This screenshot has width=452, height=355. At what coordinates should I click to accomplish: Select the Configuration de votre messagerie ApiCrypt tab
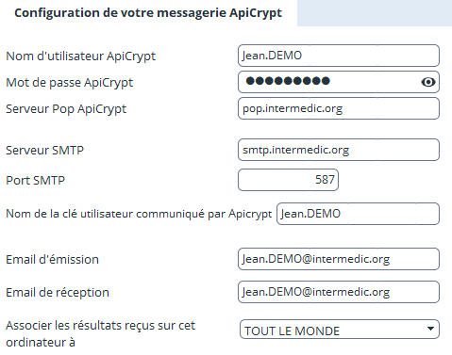[148, 13]
